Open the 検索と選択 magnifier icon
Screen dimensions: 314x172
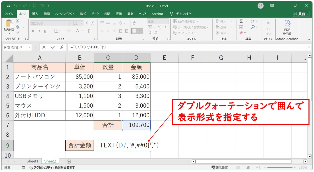coord(253,27)
